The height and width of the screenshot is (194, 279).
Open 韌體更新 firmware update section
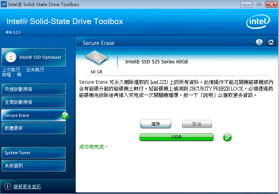pos(34,128)
